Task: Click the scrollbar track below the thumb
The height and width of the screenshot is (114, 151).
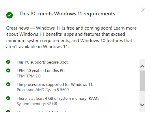Action: pos(142,97)
